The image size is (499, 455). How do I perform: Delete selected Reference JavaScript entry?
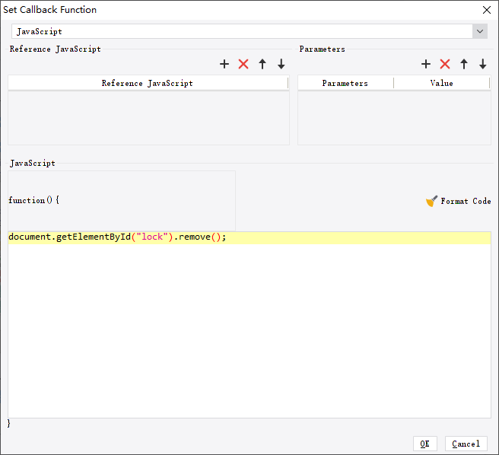(243, 64)
